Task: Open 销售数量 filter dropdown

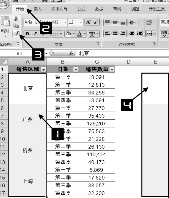Action: (112, 70)
